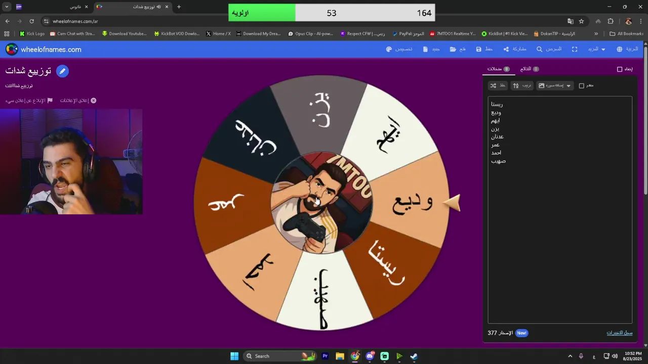Show hidden system tray icons

(570, 356)
